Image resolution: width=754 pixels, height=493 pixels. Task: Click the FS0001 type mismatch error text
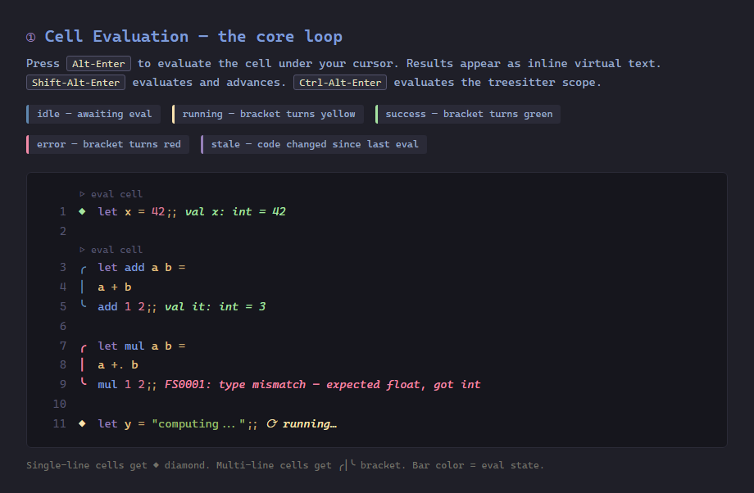[322, 384]
